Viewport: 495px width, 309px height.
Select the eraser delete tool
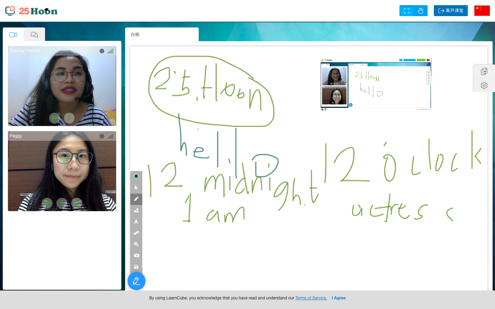tap(136, 256)
